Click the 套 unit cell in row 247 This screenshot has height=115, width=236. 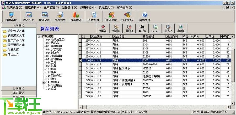click(x=186, y=88)
